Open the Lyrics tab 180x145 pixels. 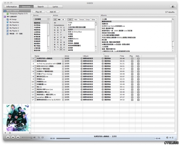pyautogui.click(x=55, y=7)
